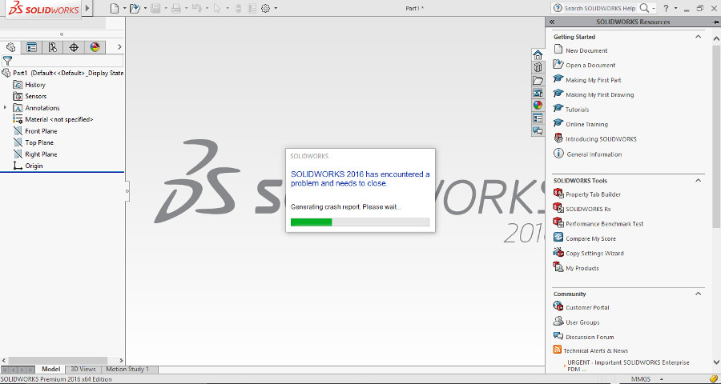Open Design Library task pane icon
721x384 pixels.
538,67
